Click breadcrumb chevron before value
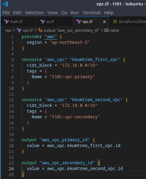 tap(102, 30)
